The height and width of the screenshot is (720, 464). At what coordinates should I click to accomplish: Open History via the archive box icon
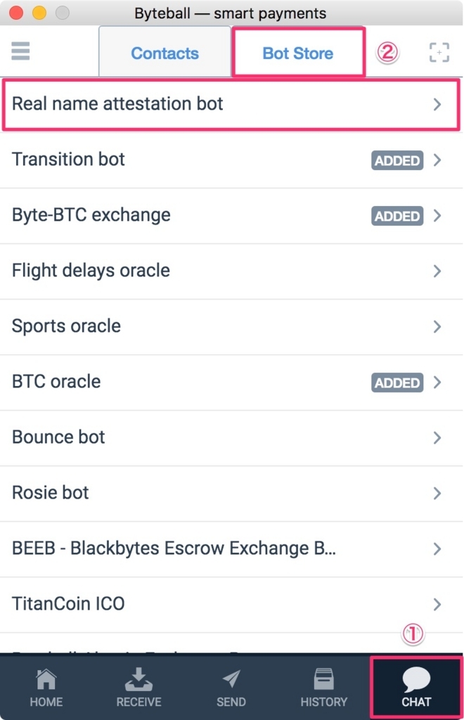tap(323, 679)
